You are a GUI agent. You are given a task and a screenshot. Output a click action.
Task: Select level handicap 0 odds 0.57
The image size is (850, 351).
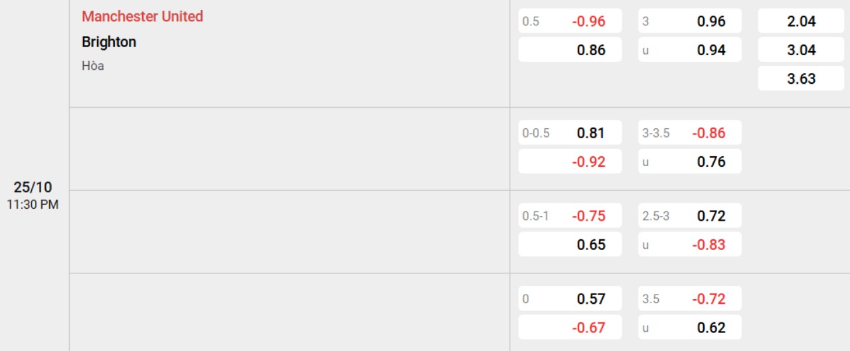570,299
